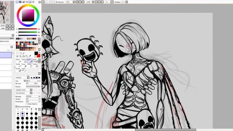The height and width of the screenshot is (131, 233).
Task: Open the simple circle brush shape dropdown
Action: [x=31, y=90]
